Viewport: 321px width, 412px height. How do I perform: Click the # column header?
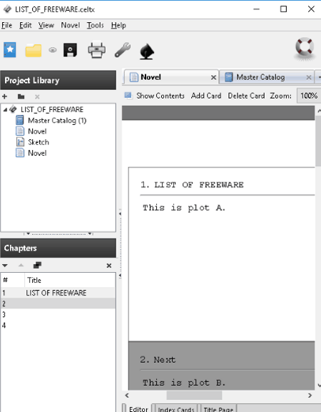coord(13,280)
